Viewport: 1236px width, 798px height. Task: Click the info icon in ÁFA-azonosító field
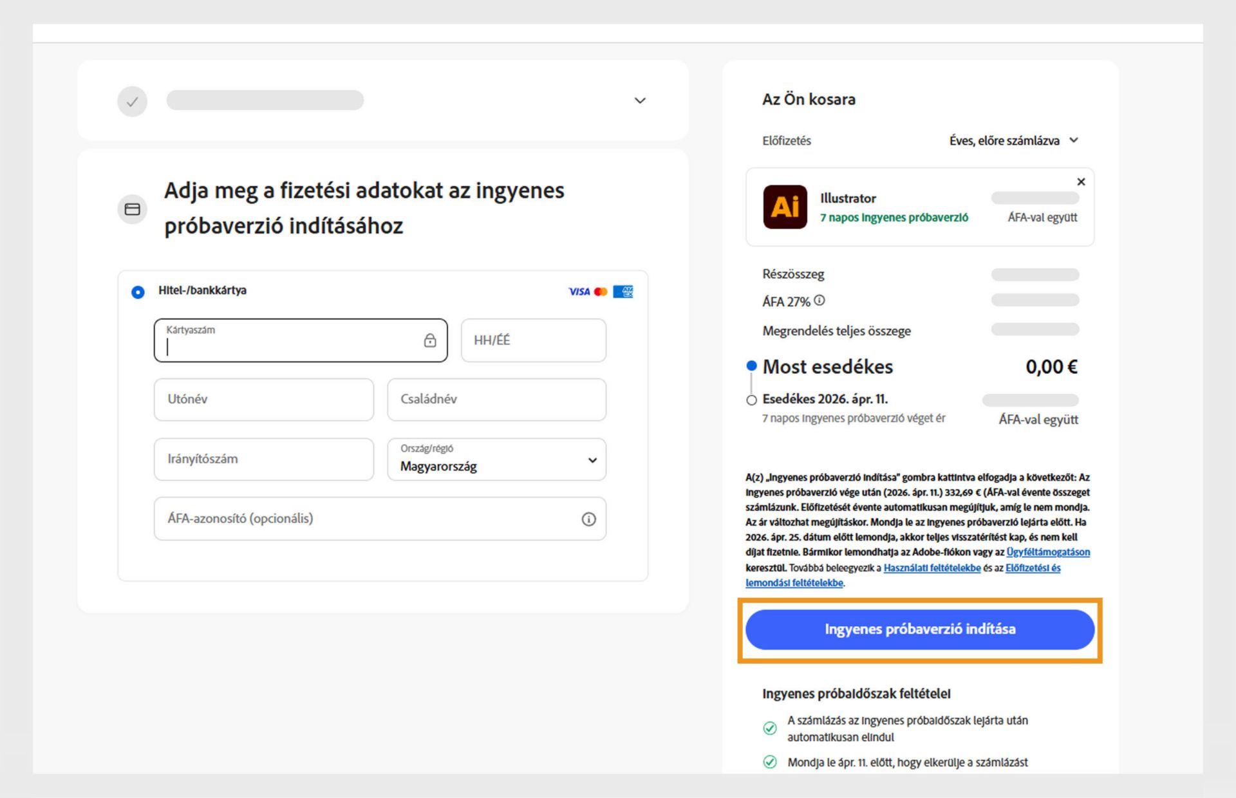pos(588,519)
